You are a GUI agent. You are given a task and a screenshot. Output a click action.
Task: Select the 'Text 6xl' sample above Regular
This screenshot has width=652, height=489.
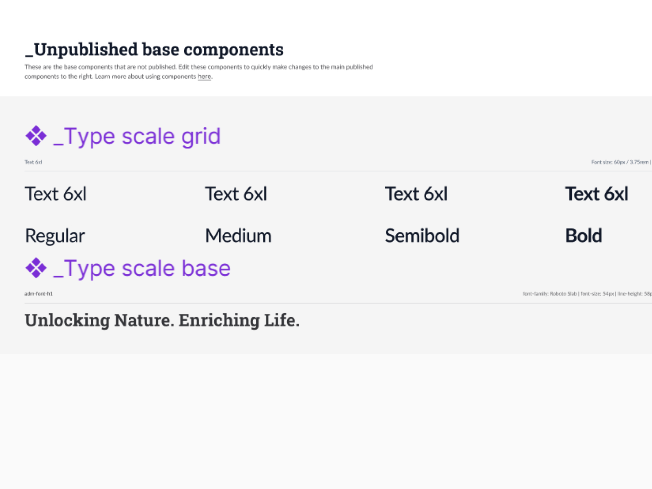pos(56,194)
